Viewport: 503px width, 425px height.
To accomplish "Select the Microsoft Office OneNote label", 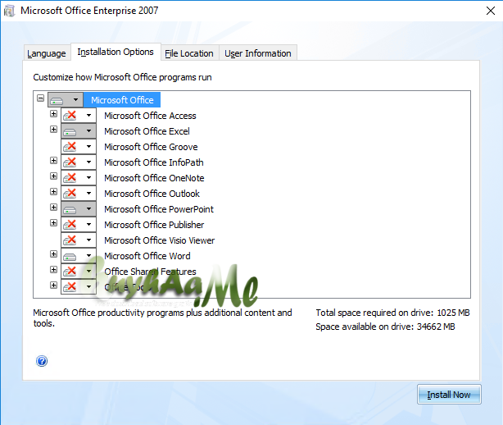I will [154, 178].
